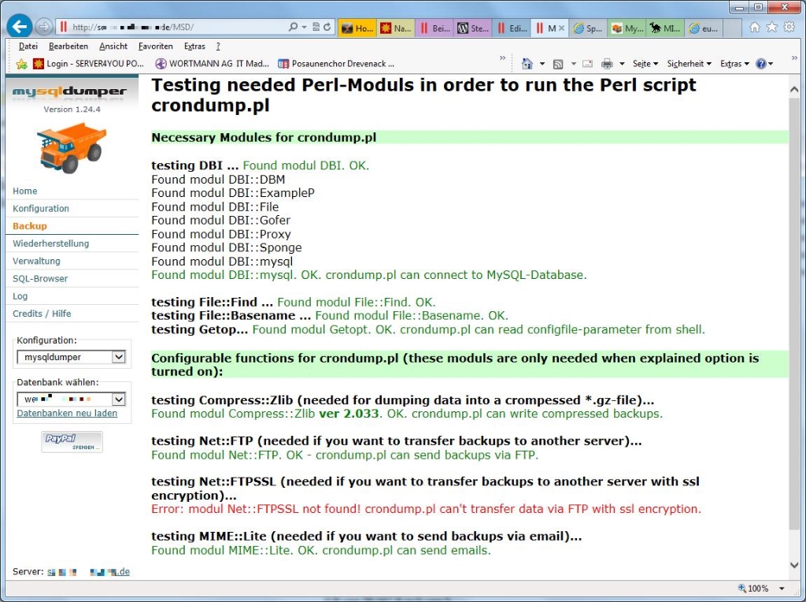Click the Home icon on the toolbar
The width and height of the screenshot is (806, 602).
[530, 63]
